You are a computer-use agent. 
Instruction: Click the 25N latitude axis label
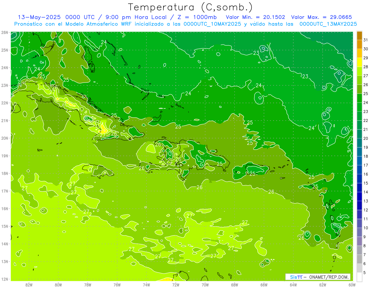tap(4, 50)
